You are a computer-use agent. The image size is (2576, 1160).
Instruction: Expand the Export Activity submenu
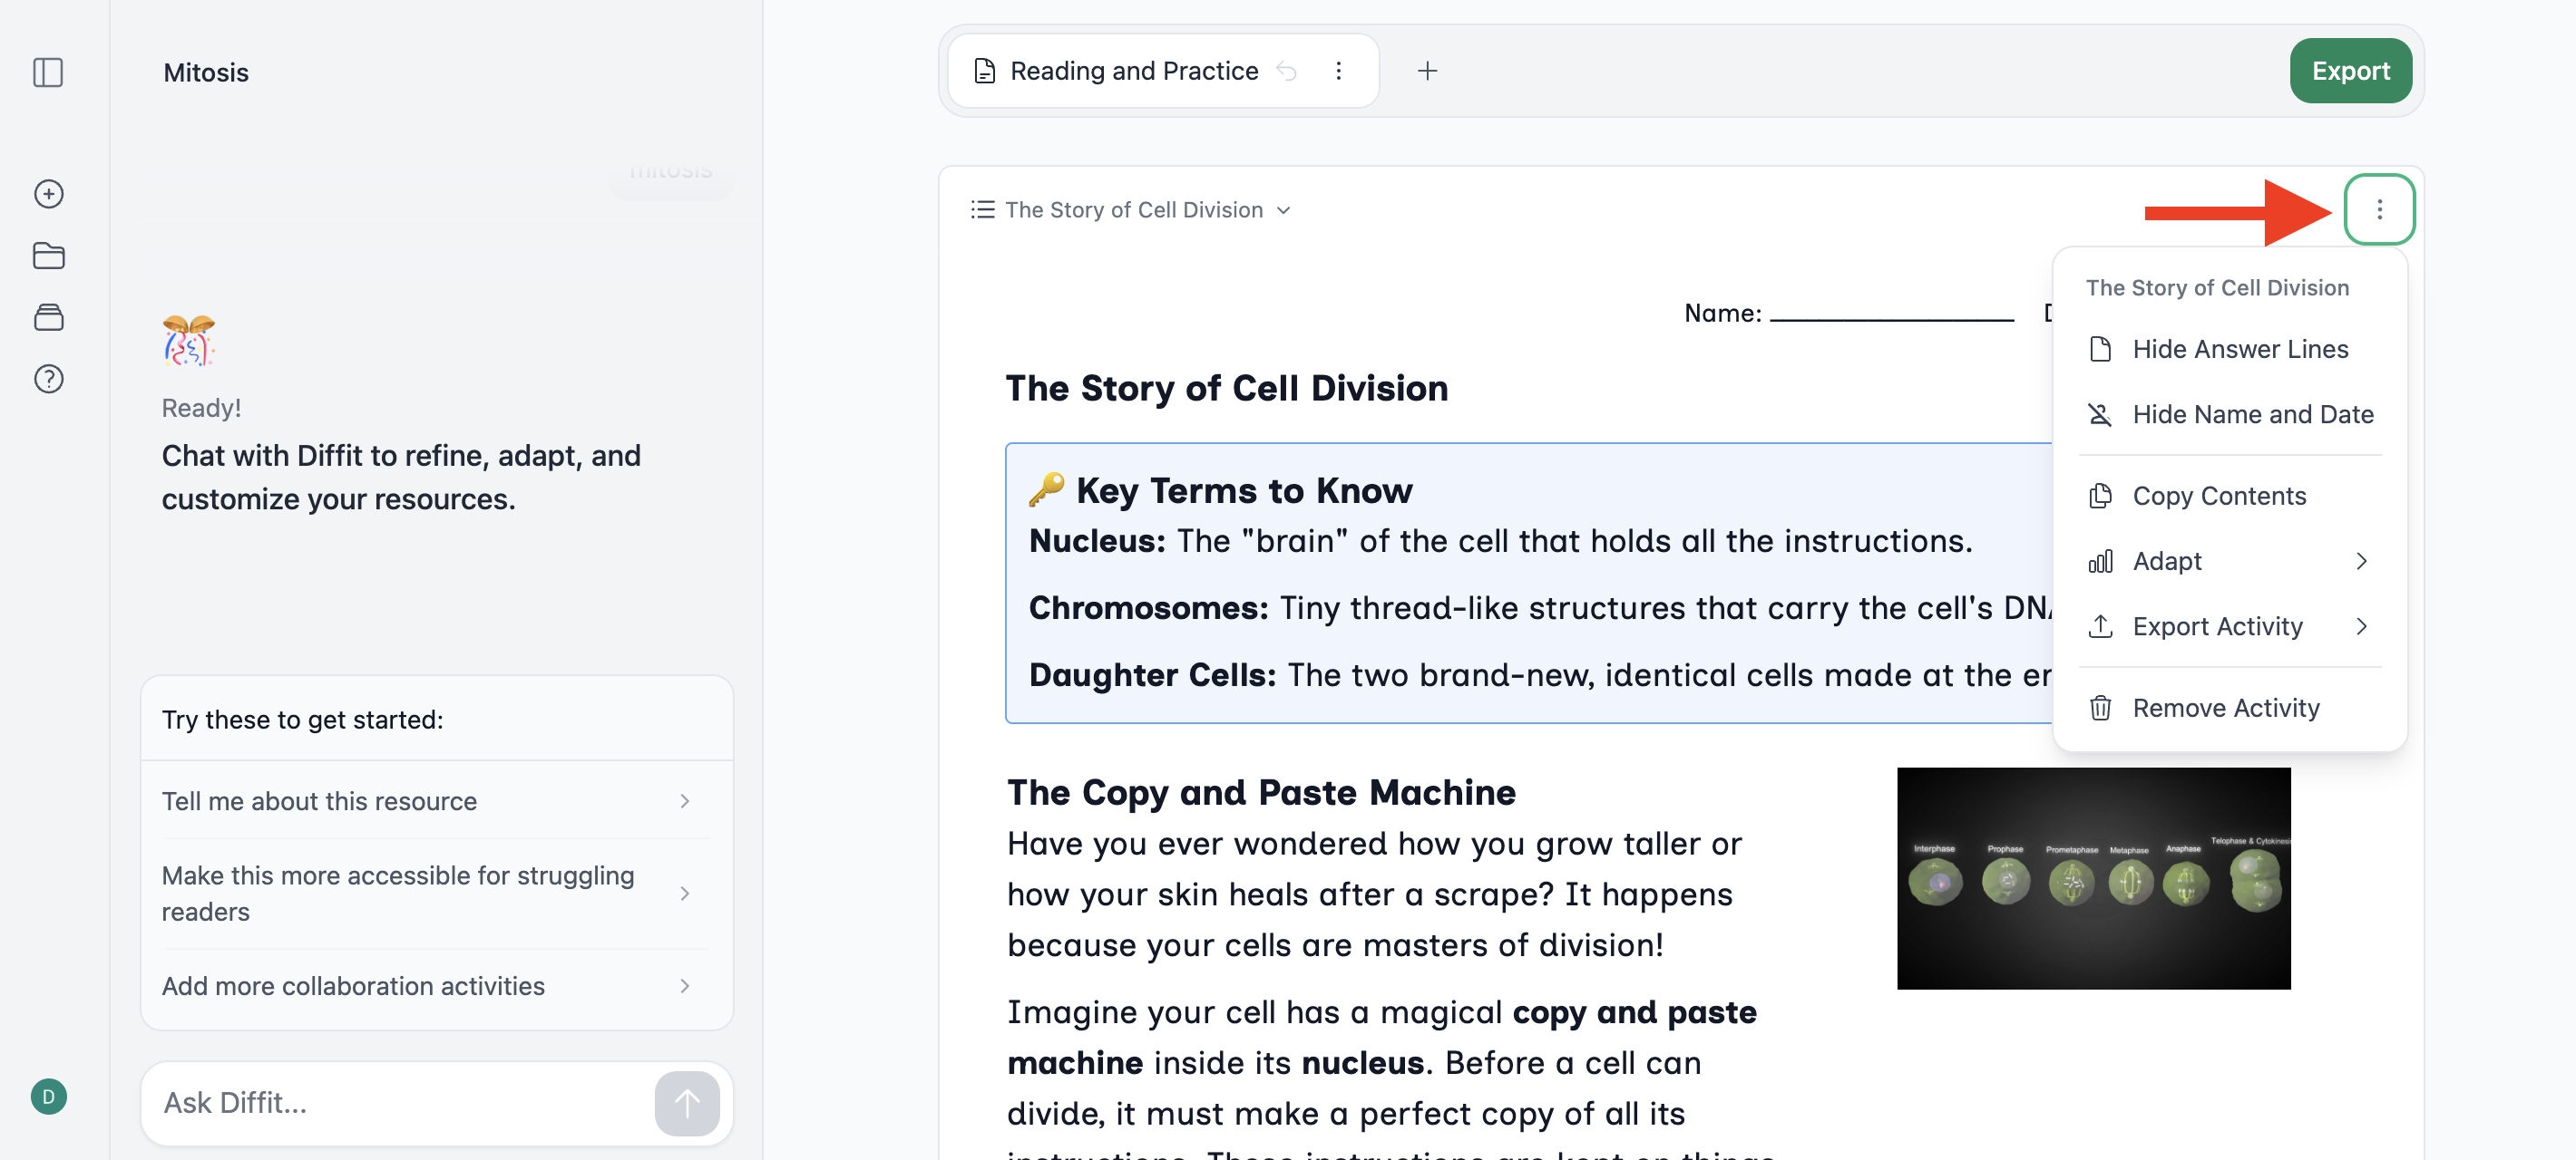point(2229,625)
